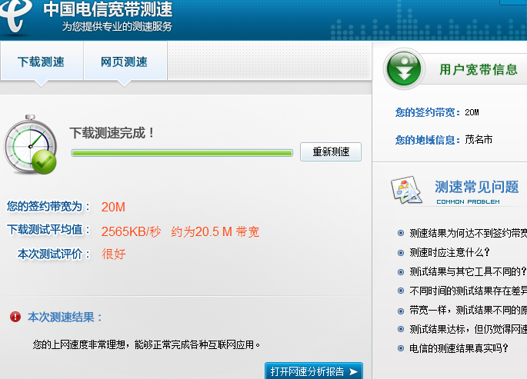Click the bullet icon before 测速时应注意什么
Screen dimensions: 527x379
coord(401,252)
